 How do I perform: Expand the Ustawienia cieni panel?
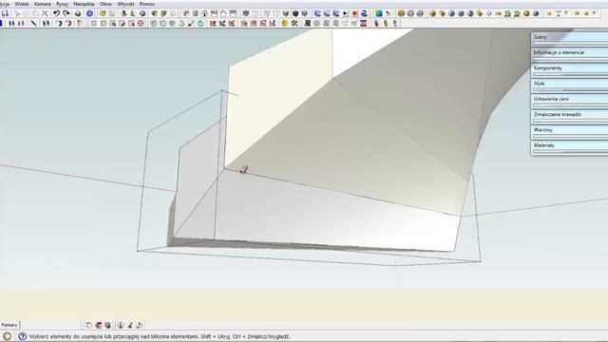[x=570, y=99]
